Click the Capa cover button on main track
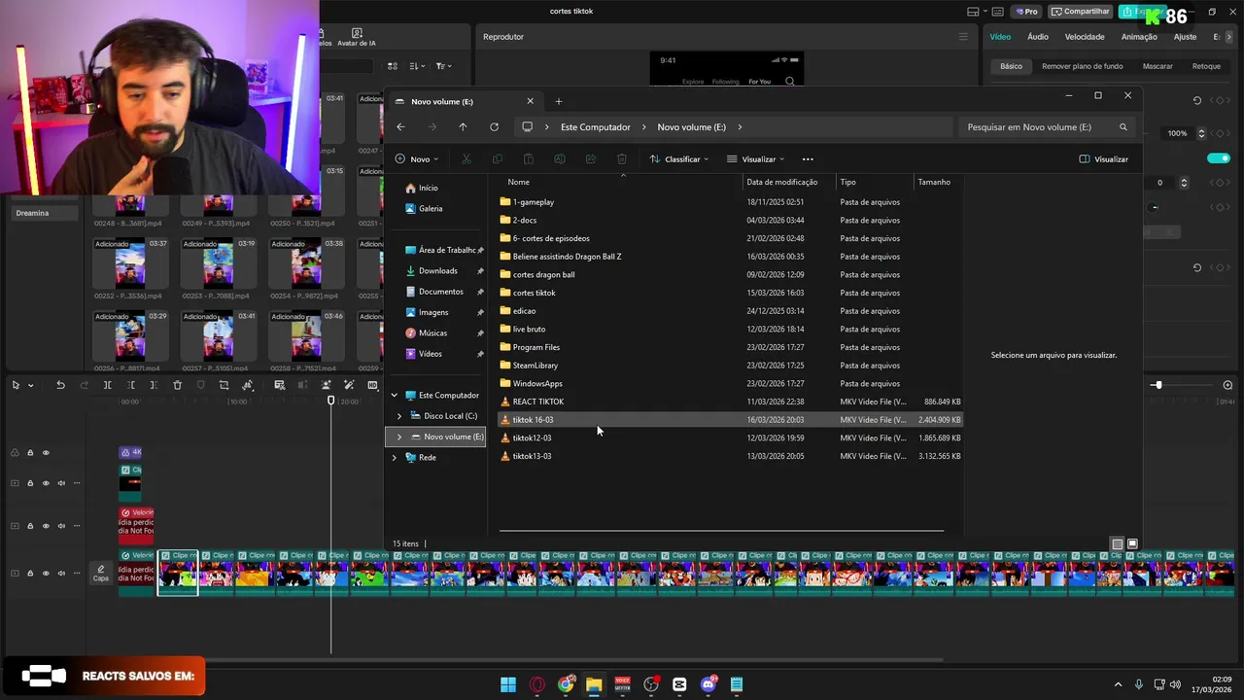Screen dimensions: 1244x700 point(101,573)
